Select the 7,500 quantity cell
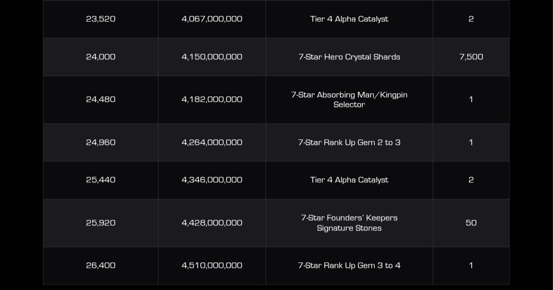This screenshot has height=290, width=553. [471, 57]
